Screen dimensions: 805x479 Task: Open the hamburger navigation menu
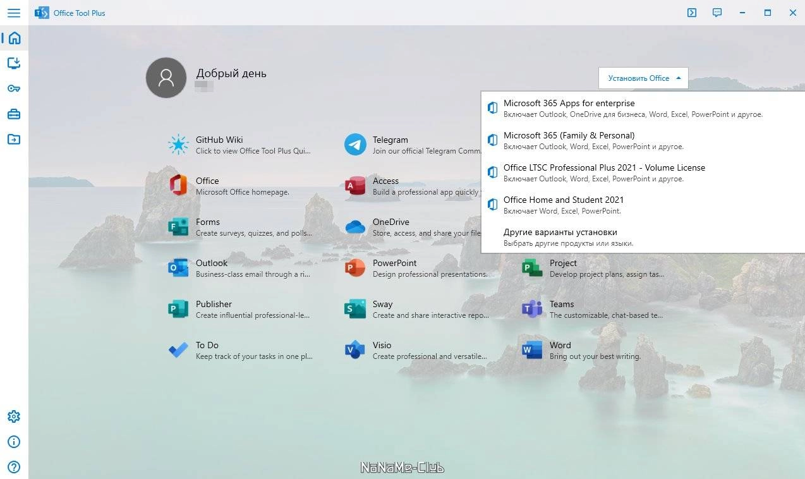14,13
